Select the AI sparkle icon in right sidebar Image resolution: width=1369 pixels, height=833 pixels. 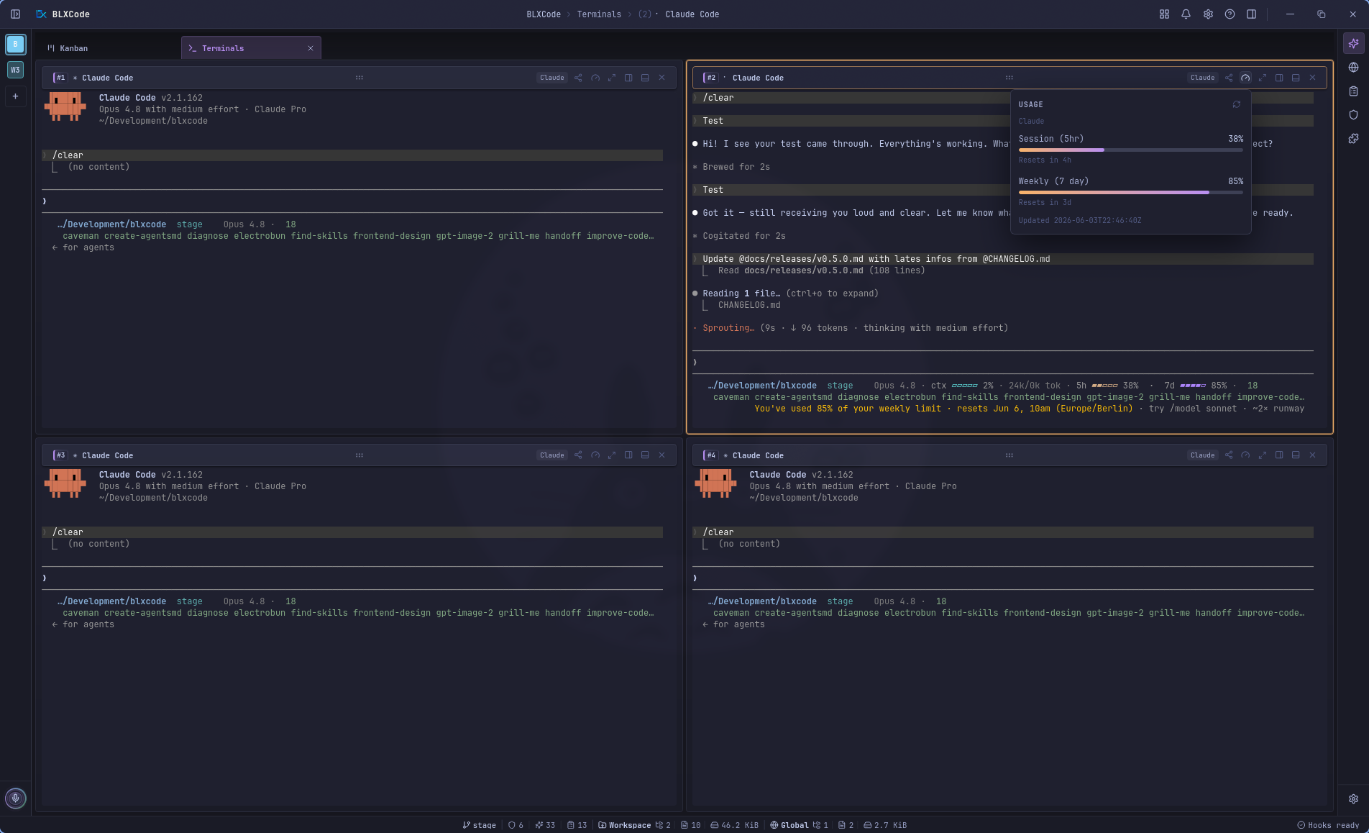tap(1353, 43)
